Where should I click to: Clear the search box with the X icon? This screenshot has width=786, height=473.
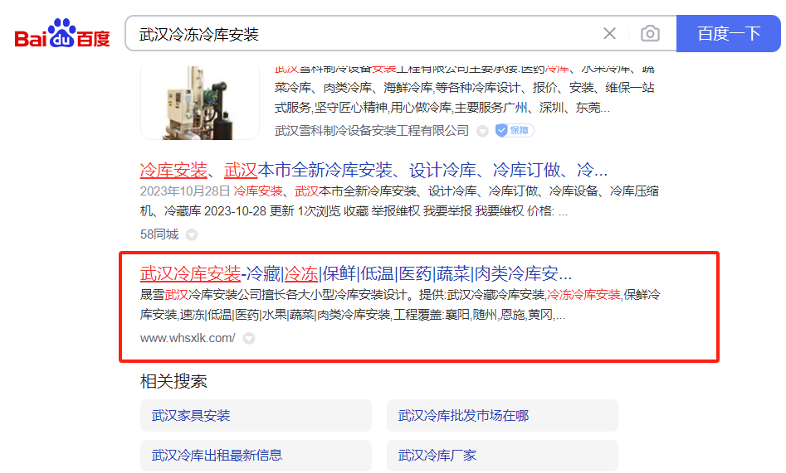pyautogui.click(x=609, y=33)
